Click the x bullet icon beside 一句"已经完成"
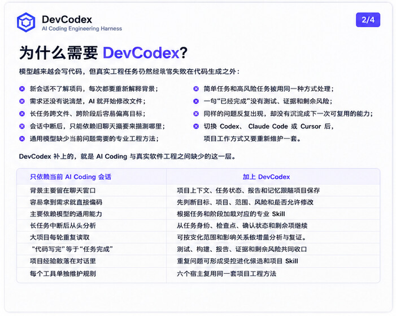396x316 pixels. tap(196, 101)
